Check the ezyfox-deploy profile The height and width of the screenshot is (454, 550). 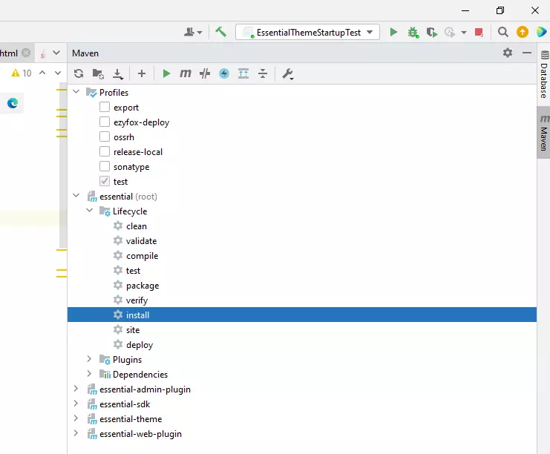105,122
